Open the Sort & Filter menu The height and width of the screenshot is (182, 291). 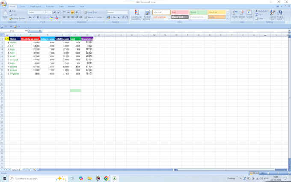point(273,15)
